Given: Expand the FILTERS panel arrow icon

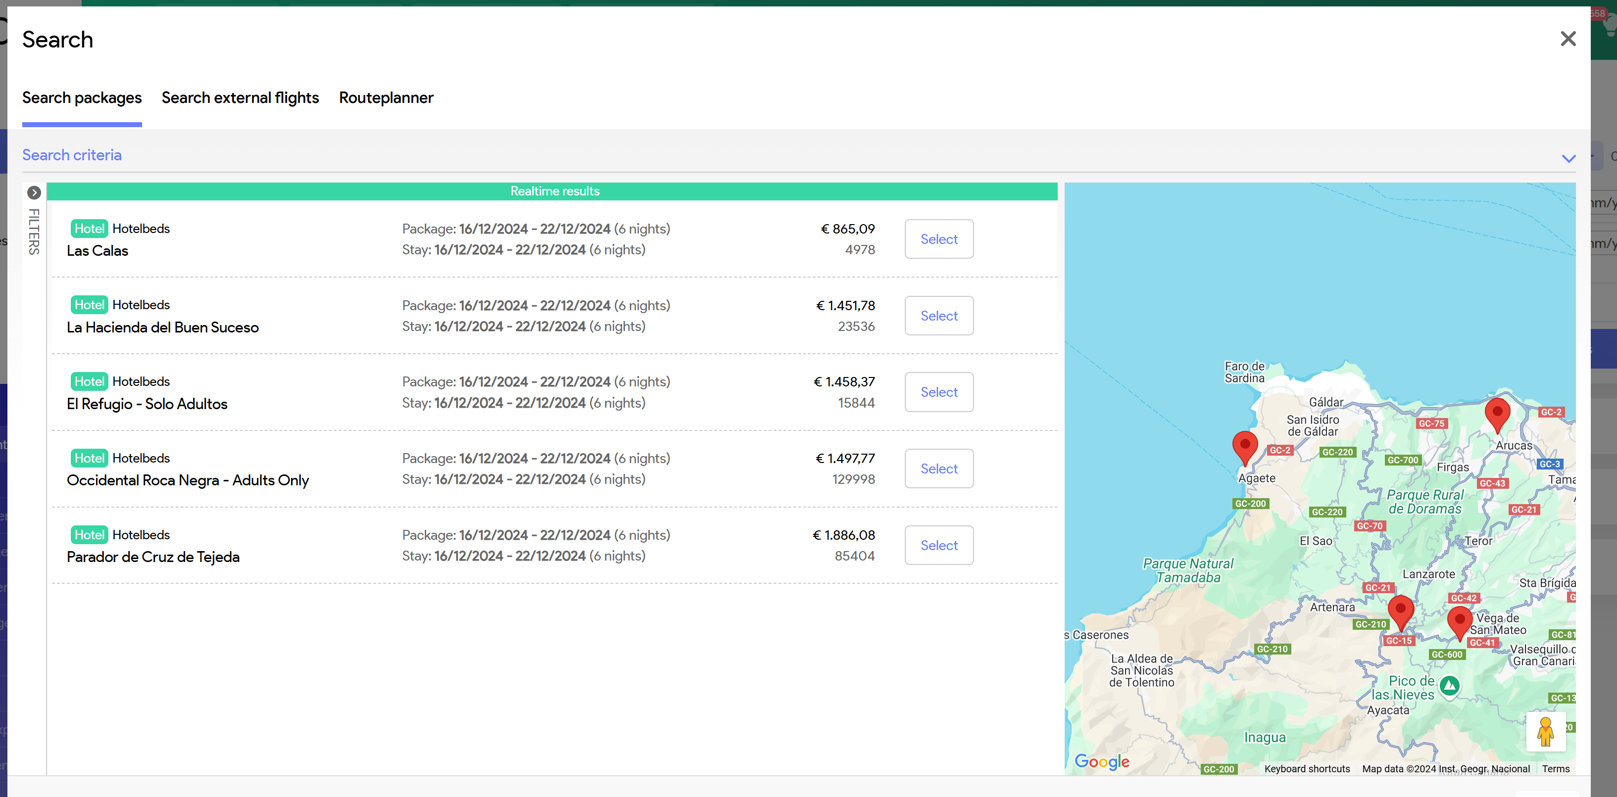Looking at the screenshot, I should pyautogui.click(x=34, y=192).
